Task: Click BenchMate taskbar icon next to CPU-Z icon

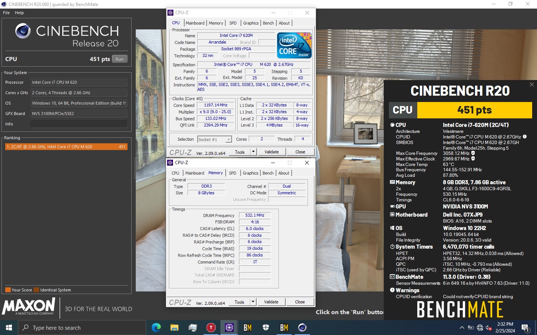Action: [x=248, y=328]
